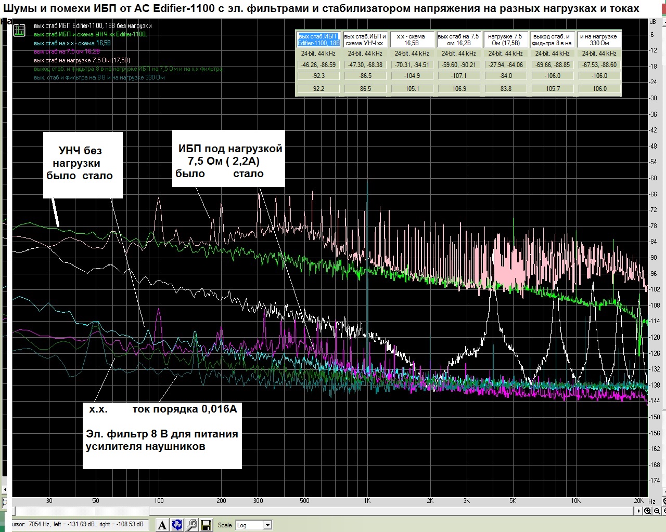
Task: Click the white legend entry 'вых стаб на нагрузке 7,5 Ом (17,5В)'
Action: (82, 60)
